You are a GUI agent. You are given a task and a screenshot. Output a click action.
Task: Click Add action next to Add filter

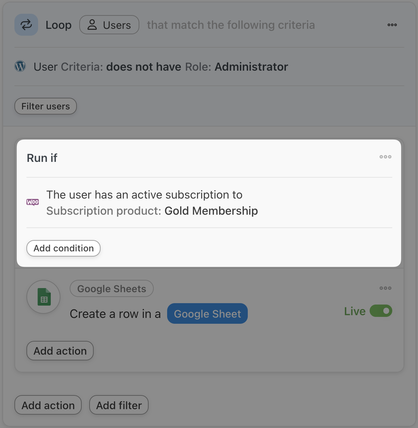(48, 405)
